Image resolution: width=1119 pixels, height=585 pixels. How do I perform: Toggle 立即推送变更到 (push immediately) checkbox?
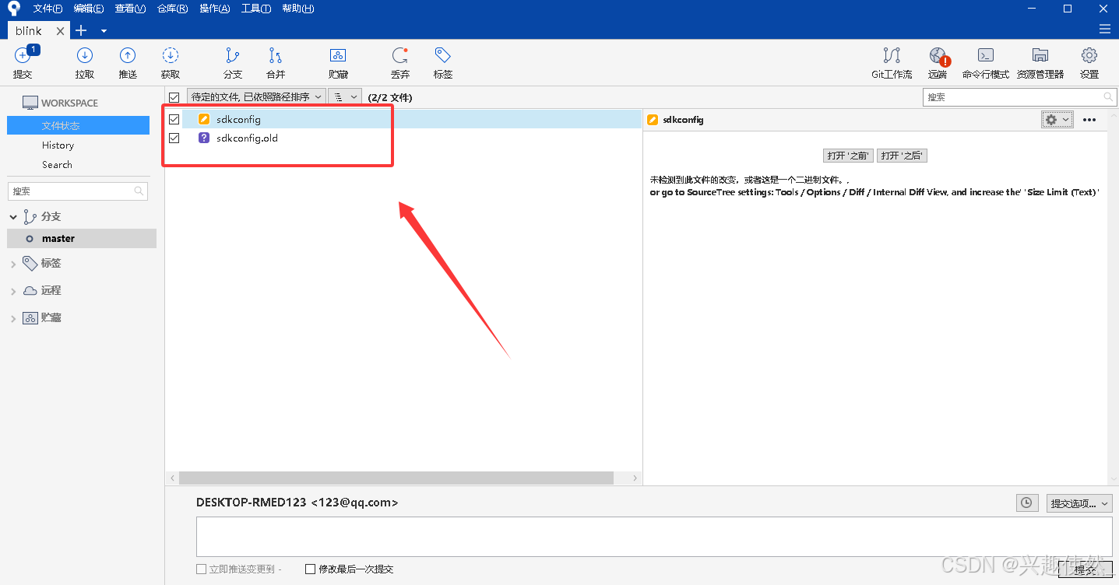click(x=202, y=569)
